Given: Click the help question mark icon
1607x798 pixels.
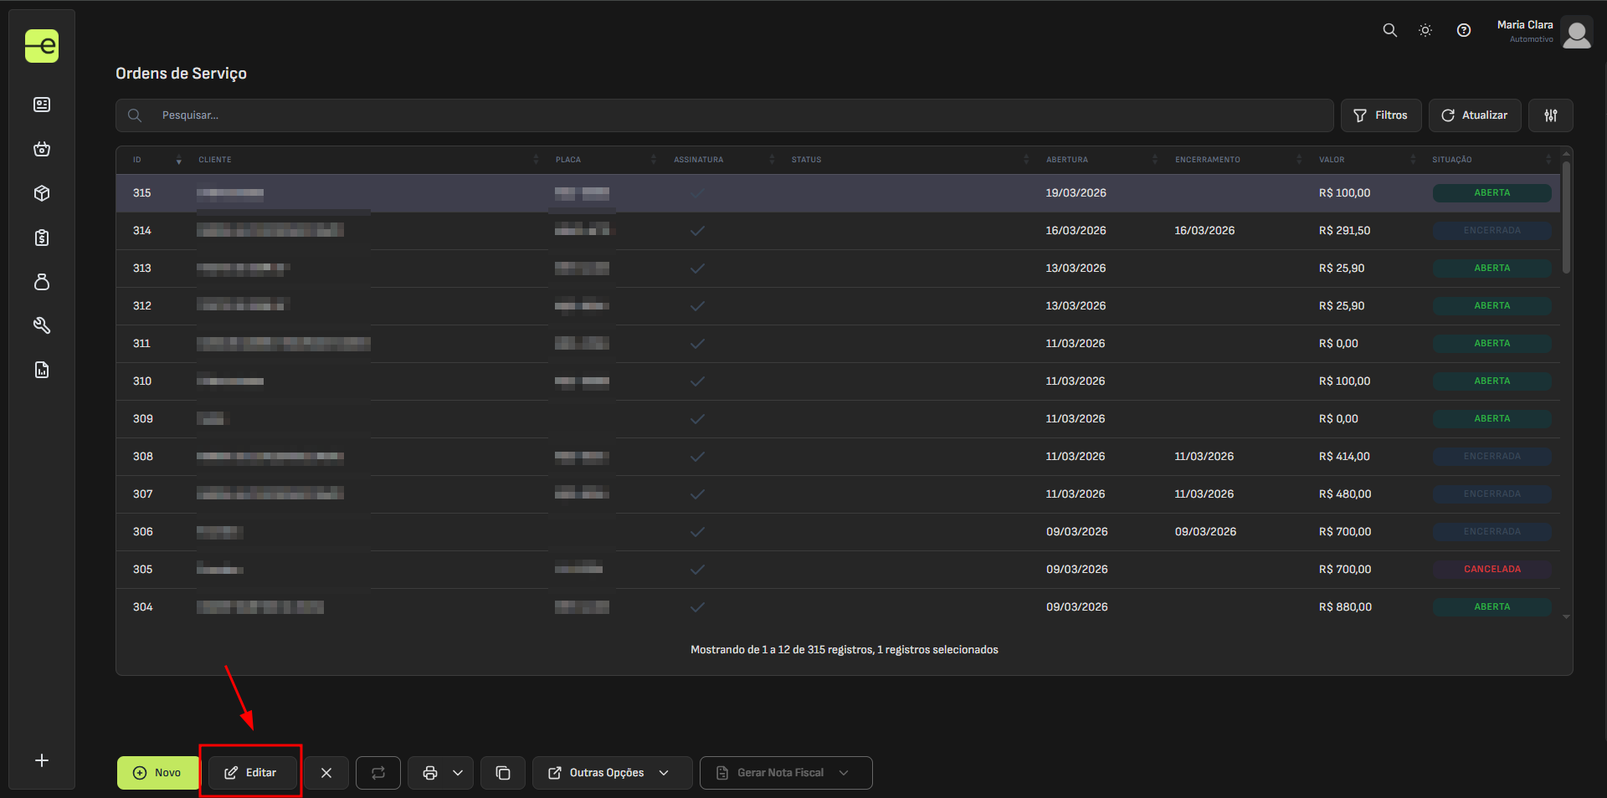Looking at the screenshot, I should [1463, 30].
